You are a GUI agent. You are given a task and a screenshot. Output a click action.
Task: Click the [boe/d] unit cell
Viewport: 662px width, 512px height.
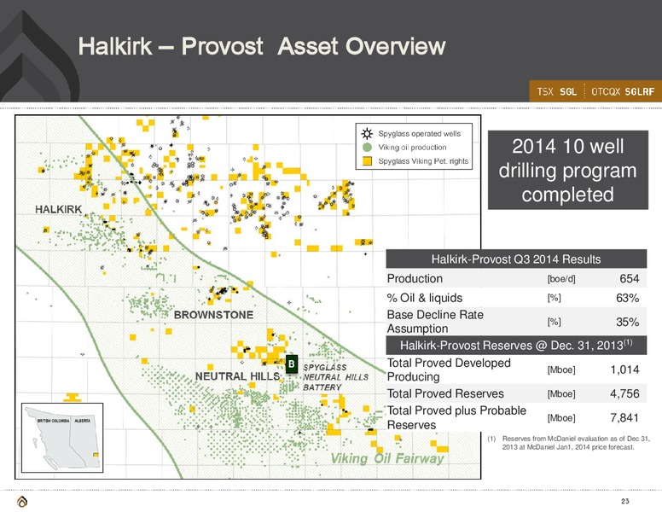coord(561,279)
